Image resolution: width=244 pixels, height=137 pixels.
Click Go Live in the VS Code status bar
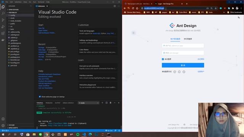(109, 131)
